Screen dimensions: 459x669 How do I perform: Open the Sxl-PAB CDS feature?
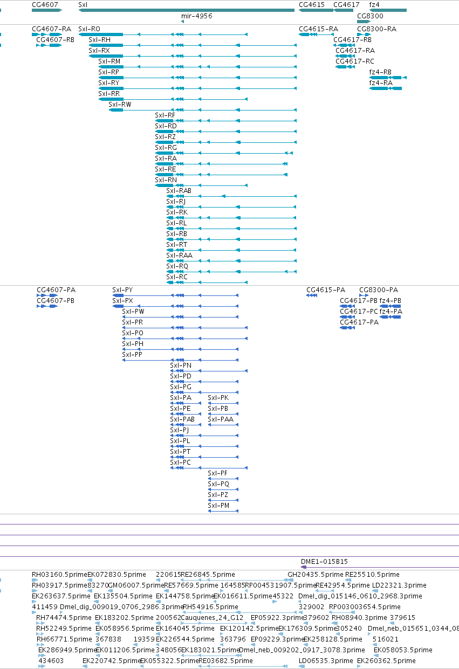182,419
